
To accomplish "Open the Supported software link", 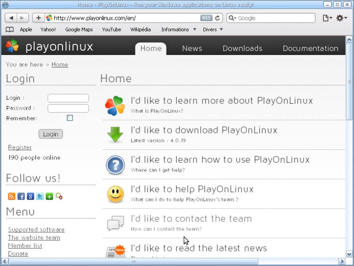I will pyautogui.click(x=36, y=230).
